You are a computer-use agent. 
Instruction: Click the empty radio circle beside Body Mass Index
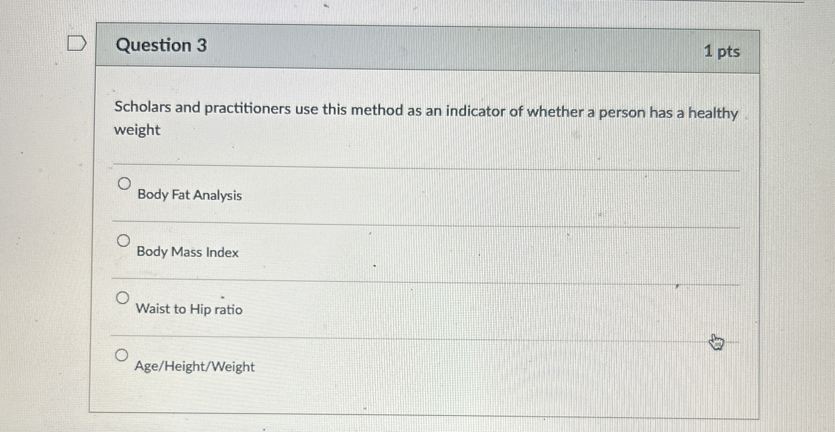point(123,240)
